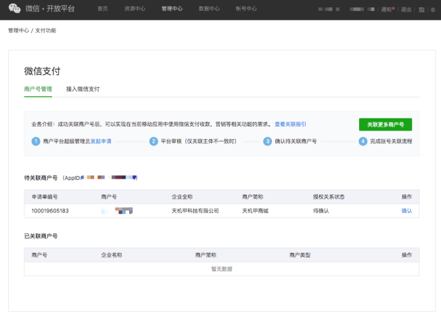Click the step 4 circle icon
This screenshot has height=316, width=441.
point(363,141)
